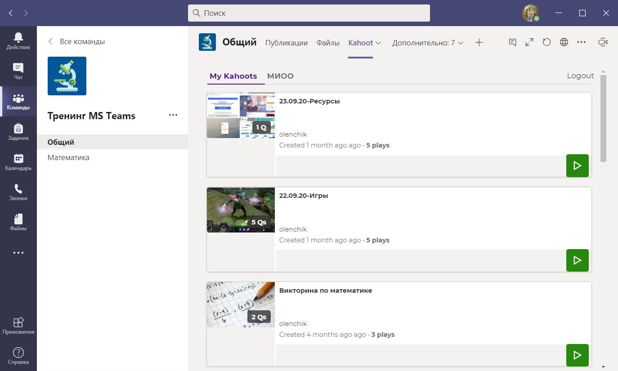
Task: Switch to Файлы tab in the channel header
Action: (328, 43)
